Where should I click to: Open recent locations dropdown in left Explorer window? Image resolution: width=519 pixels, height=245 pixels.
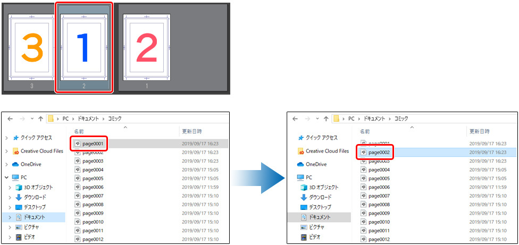(32, 119)
